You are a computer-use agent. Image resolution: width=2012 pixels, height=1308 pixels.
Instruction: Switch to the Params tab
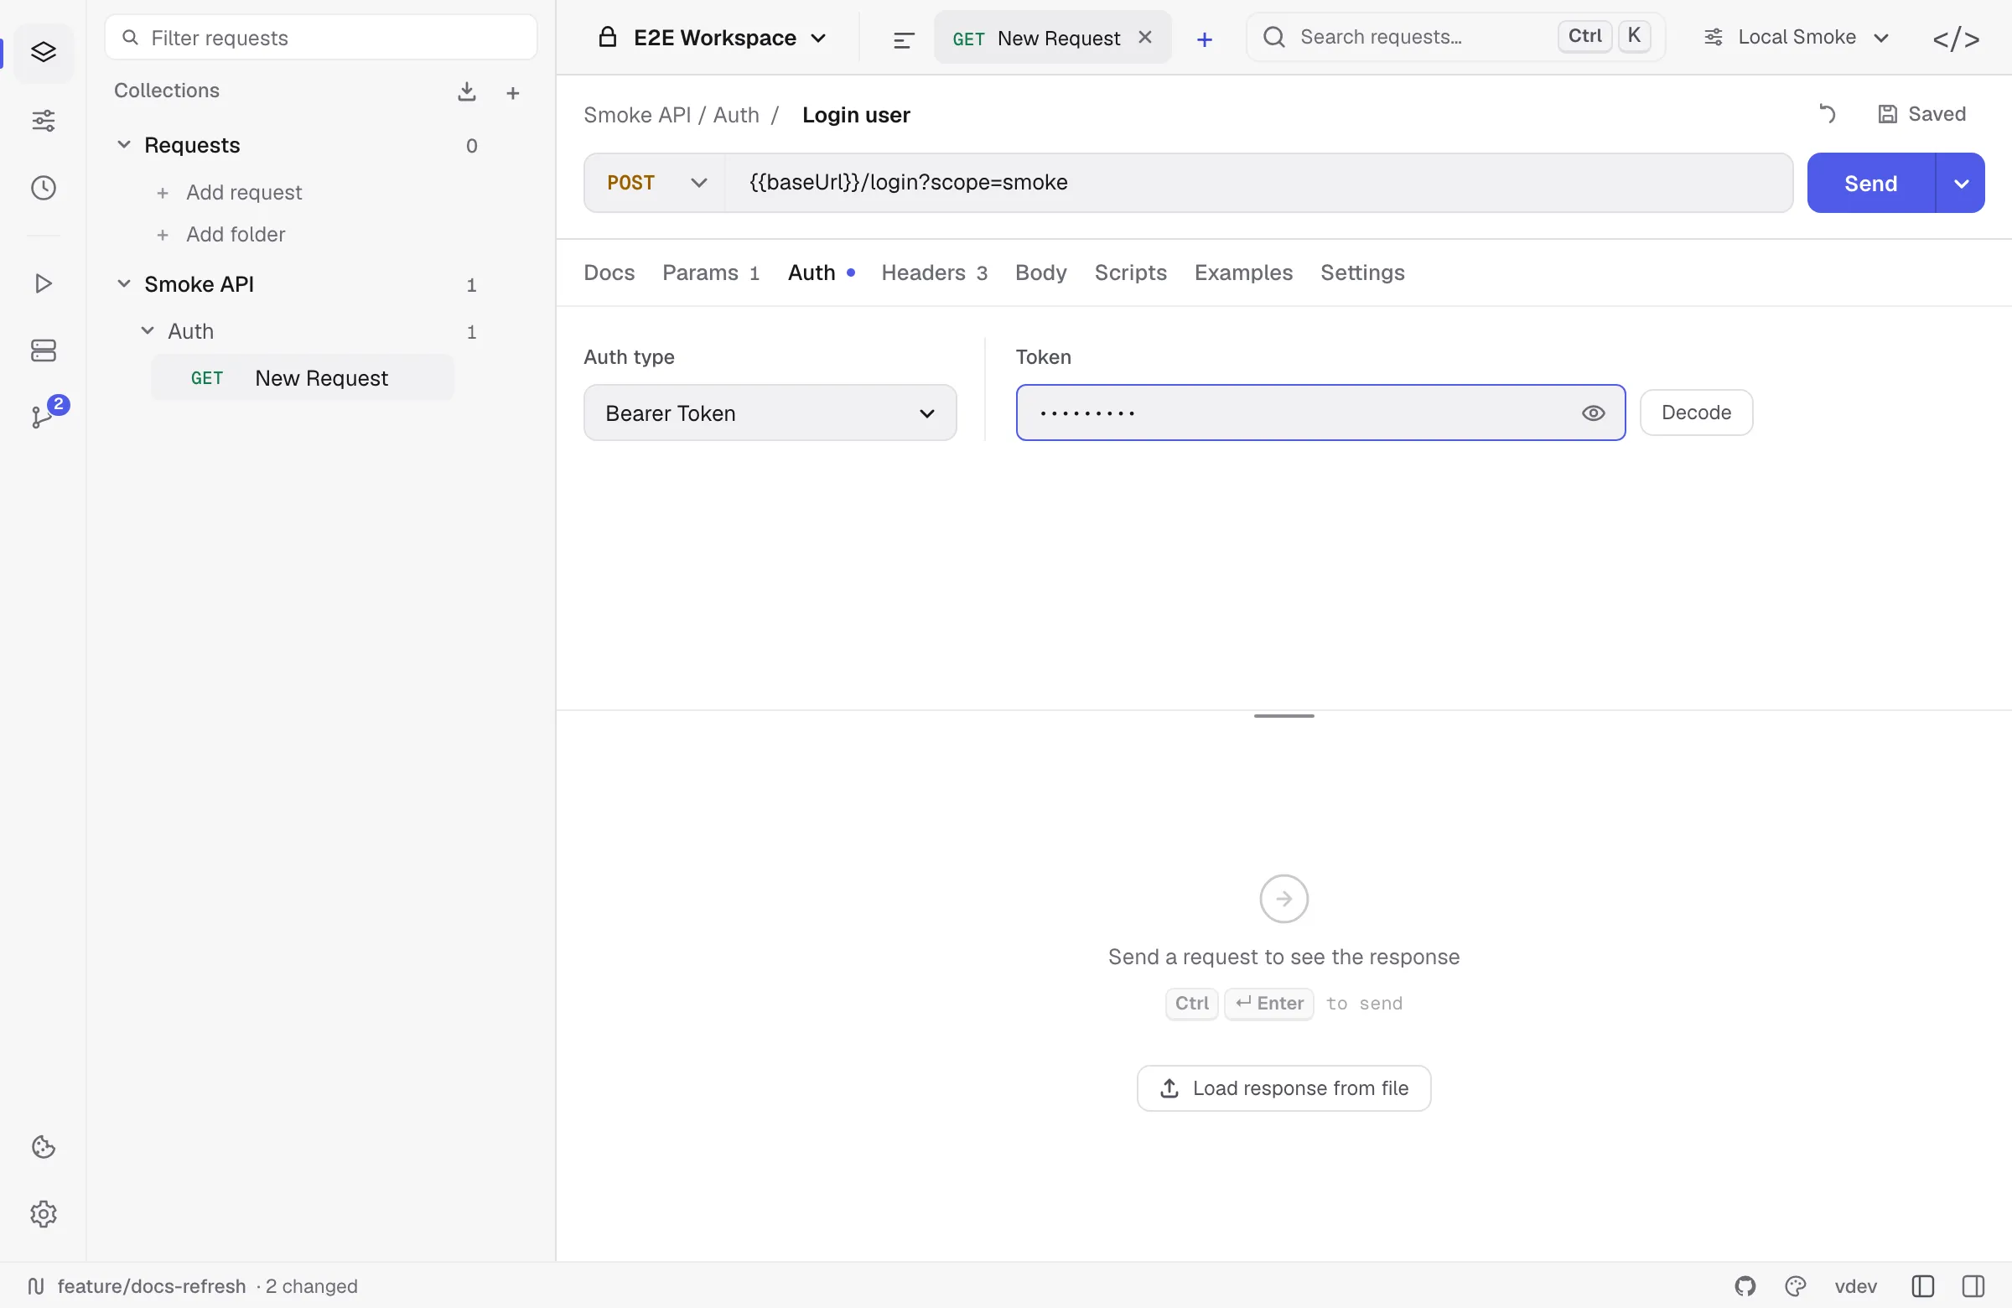click(710, 272)
